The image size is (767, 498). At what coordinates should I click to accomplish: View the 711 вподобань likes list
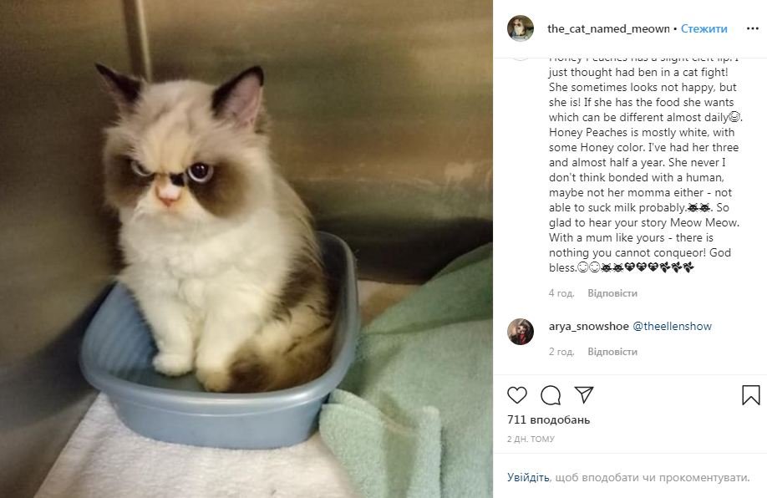click(x=548, y=419)
